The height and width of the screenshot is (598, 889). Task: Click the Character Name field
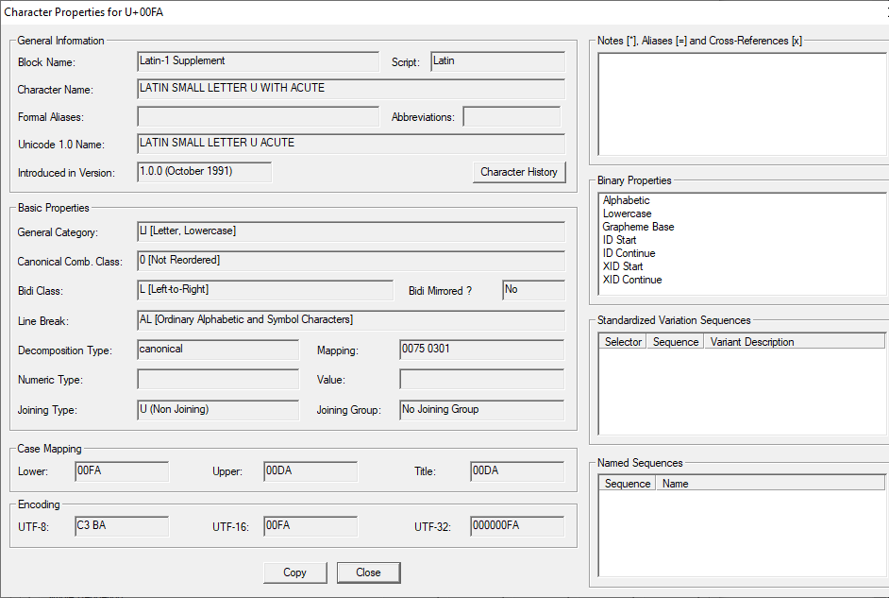pyautogui.click(x=351, y=89)
